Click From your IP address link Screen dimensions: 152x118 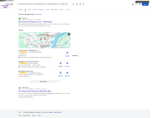[47, 112]
